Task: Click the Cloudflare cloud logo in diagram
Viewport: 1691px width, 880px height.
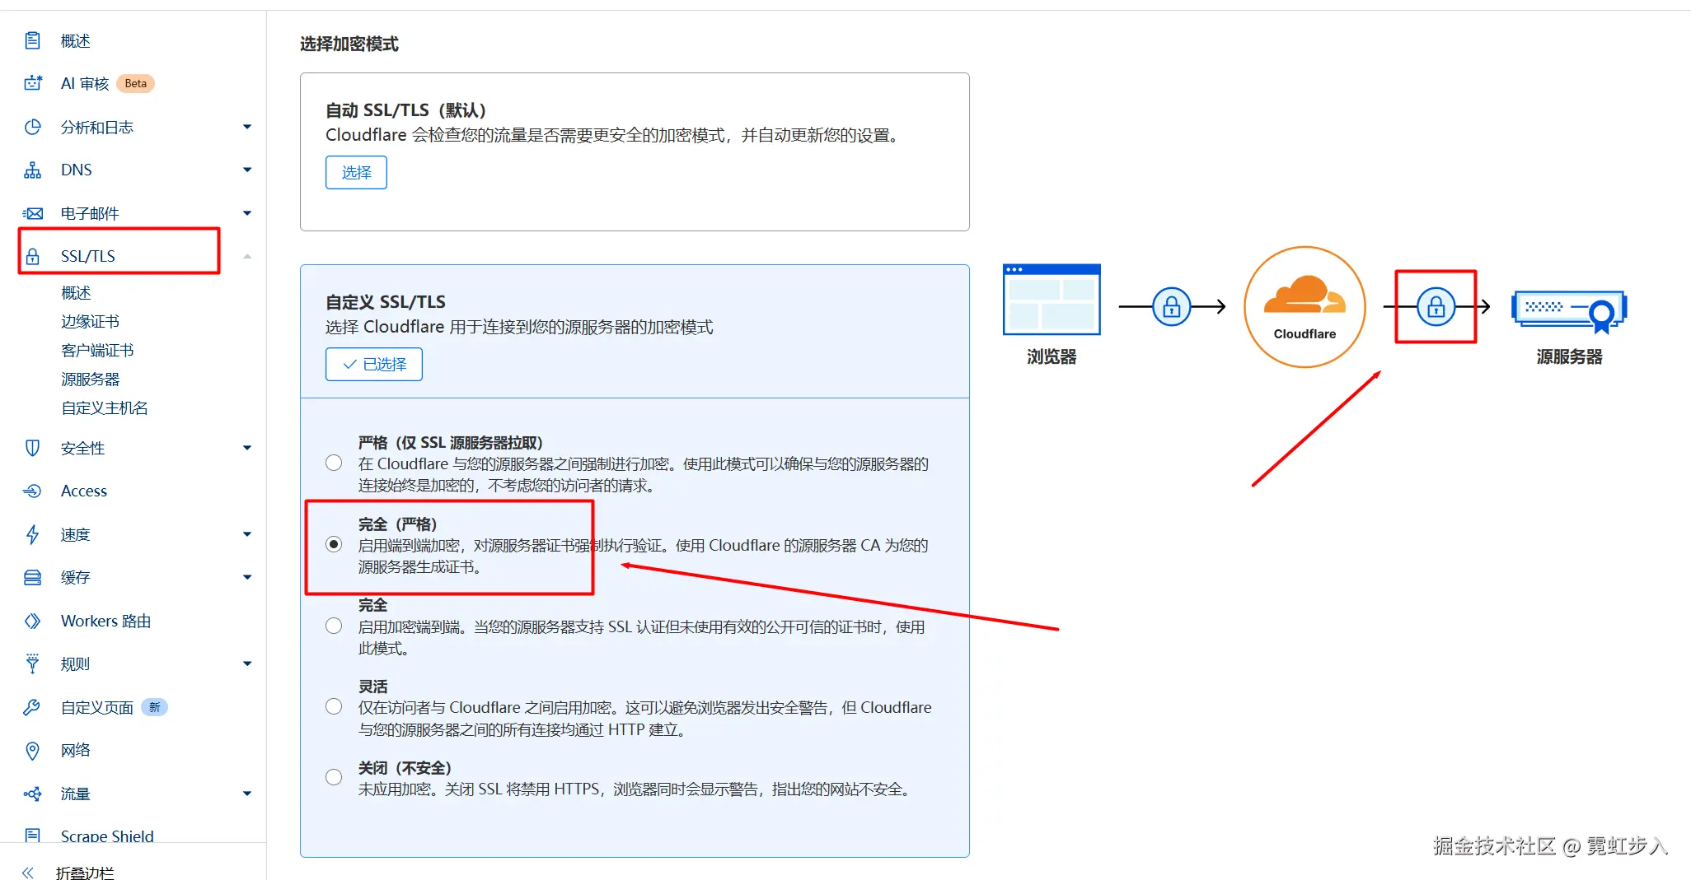Action: coord(1305,296)
